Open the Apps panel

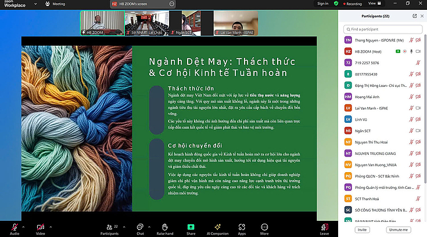coord(242,228)
